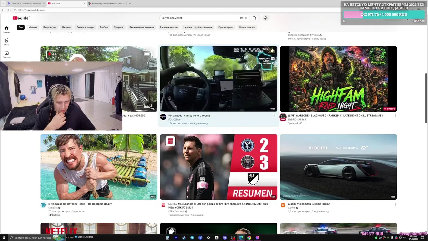Select the Футбол filter chip
Screen dimensions: 428x241
pyautogui.click(x=104, y=27)
